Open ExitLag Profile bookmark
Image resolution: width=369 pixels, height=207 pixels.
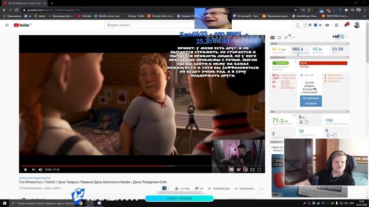[134, 16]
